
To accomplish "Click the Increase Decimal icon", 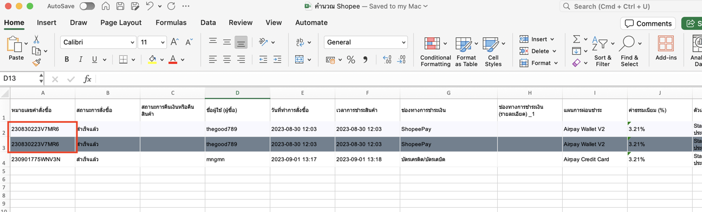I will pos(387,60).
